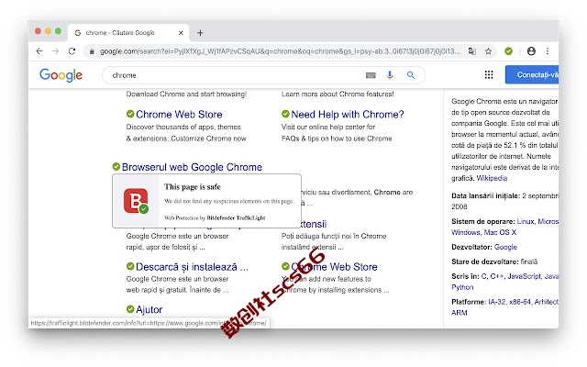The width and height of the screenshot is (587, 367).
Task: Open the upper 'Chrome Web Store' result link
Action: tap(179, 114)
